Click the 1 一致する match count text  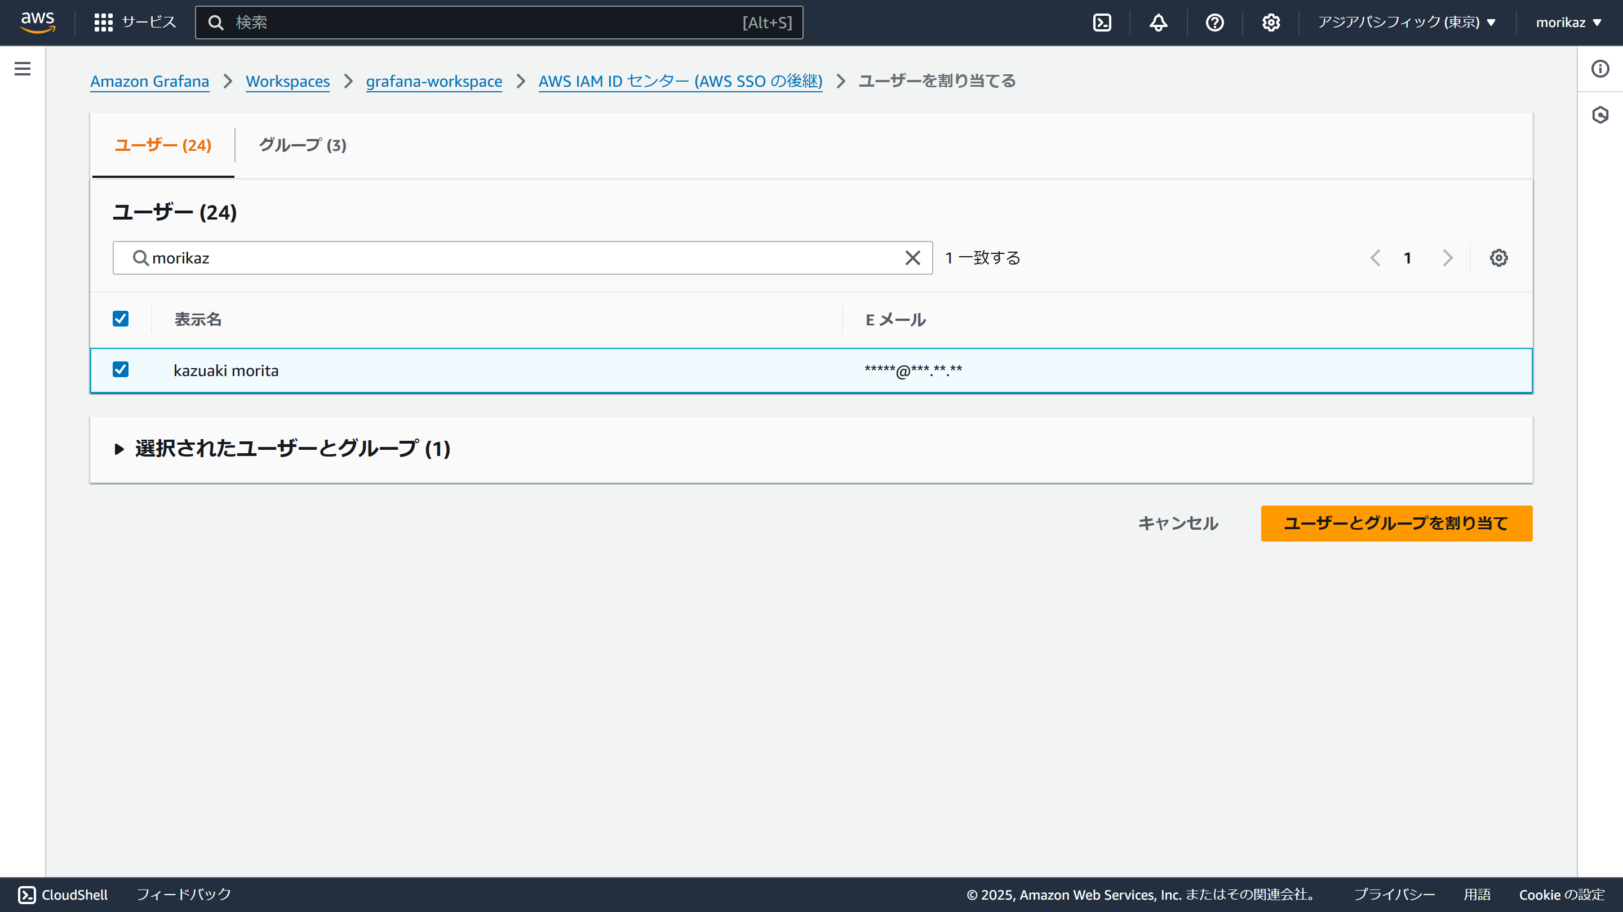click(982, 258)
